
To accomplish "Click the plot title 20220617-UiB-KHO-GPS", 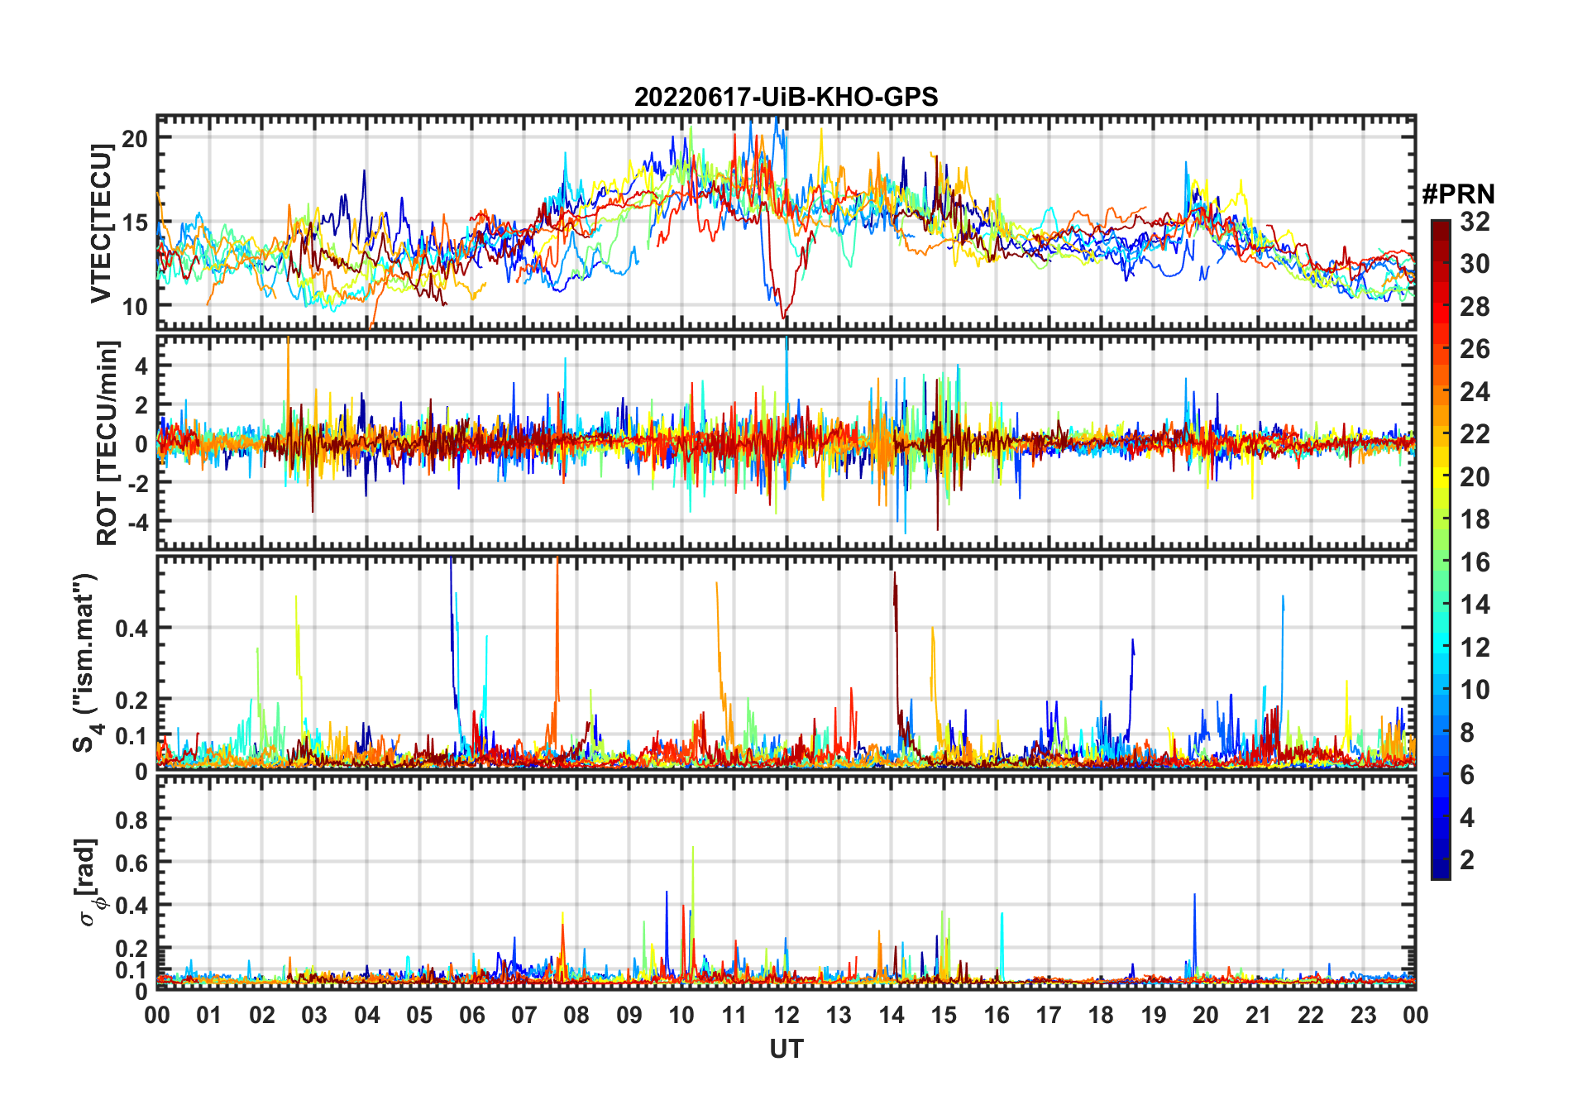I will tap(786, 97).
